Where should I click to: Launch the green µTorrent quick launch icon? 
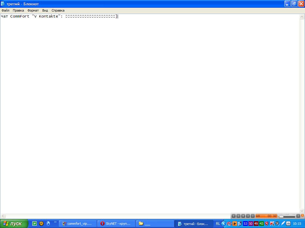(35, 224)
